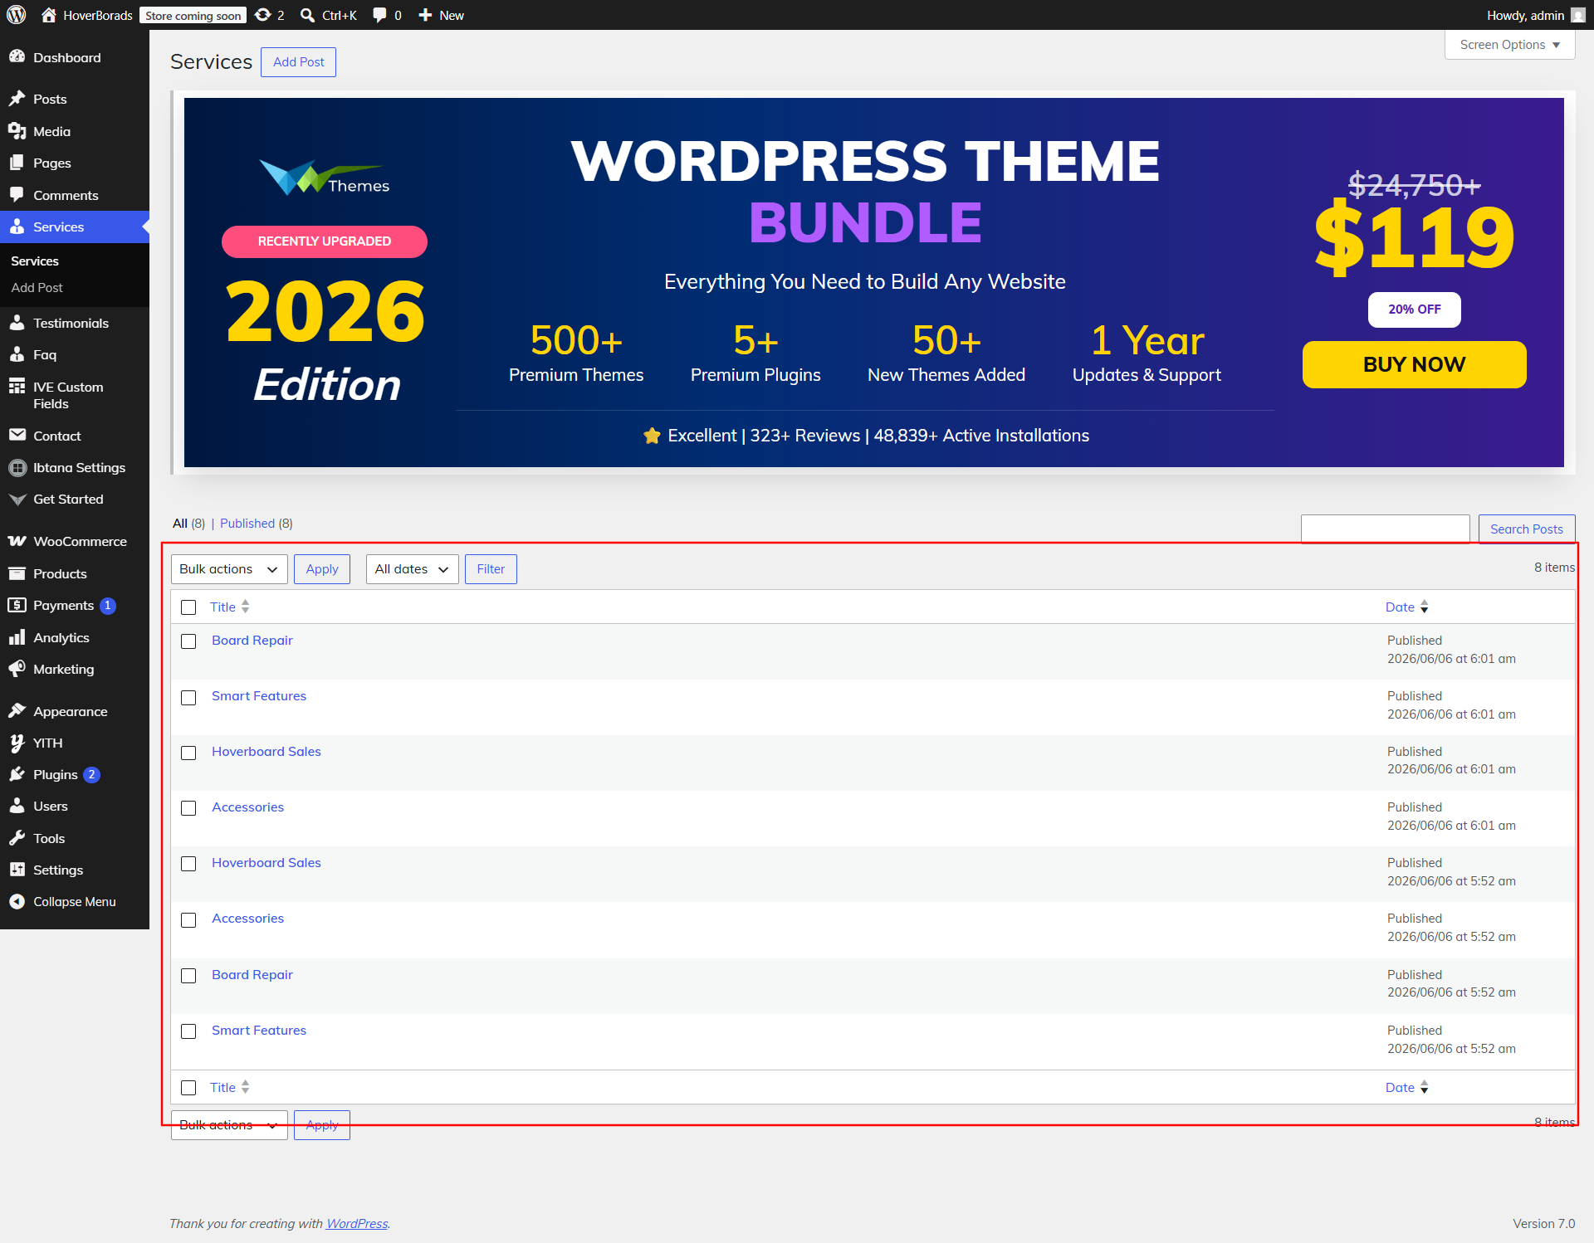Viewport: 1594px width, 1243px height.
Task: Open Dashboard from sidebar icon
Action: (17, 57)
